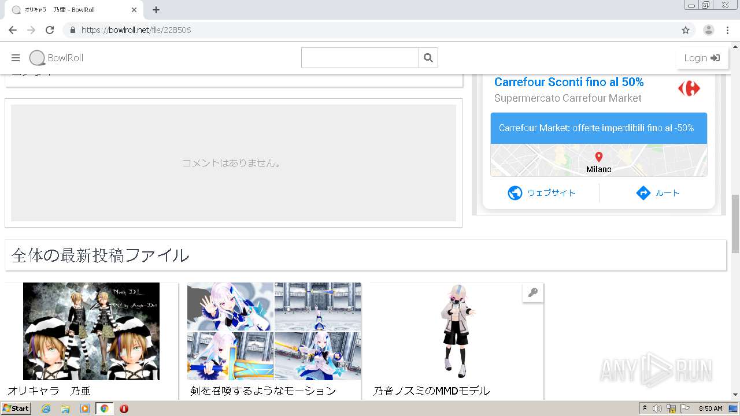
Task: Open the hamburger navigation menu
Action: pyautogui.click(x=16, y=58)
